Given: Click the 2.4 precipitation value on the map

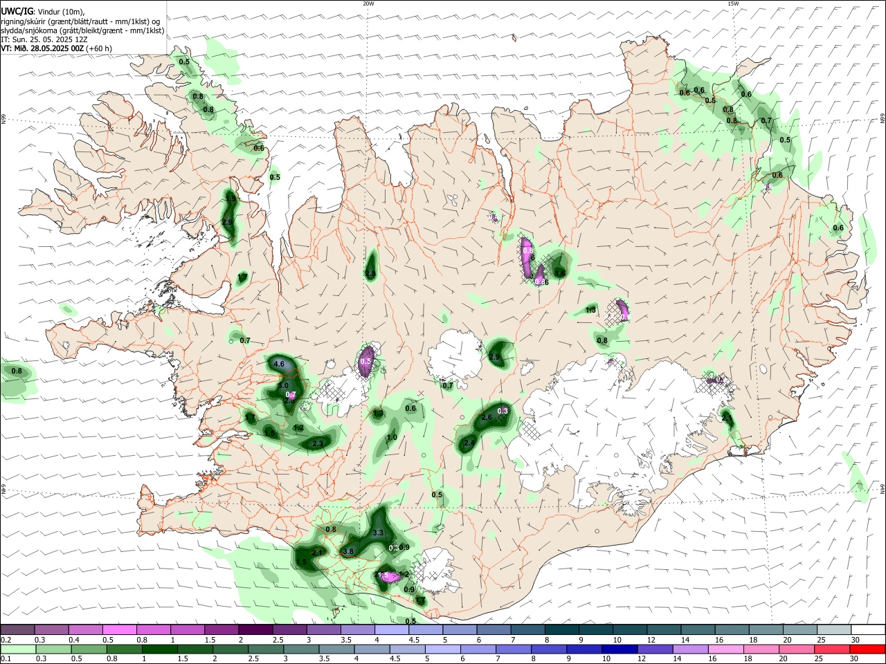Looking at the screenshot, I should click(469, 443).
